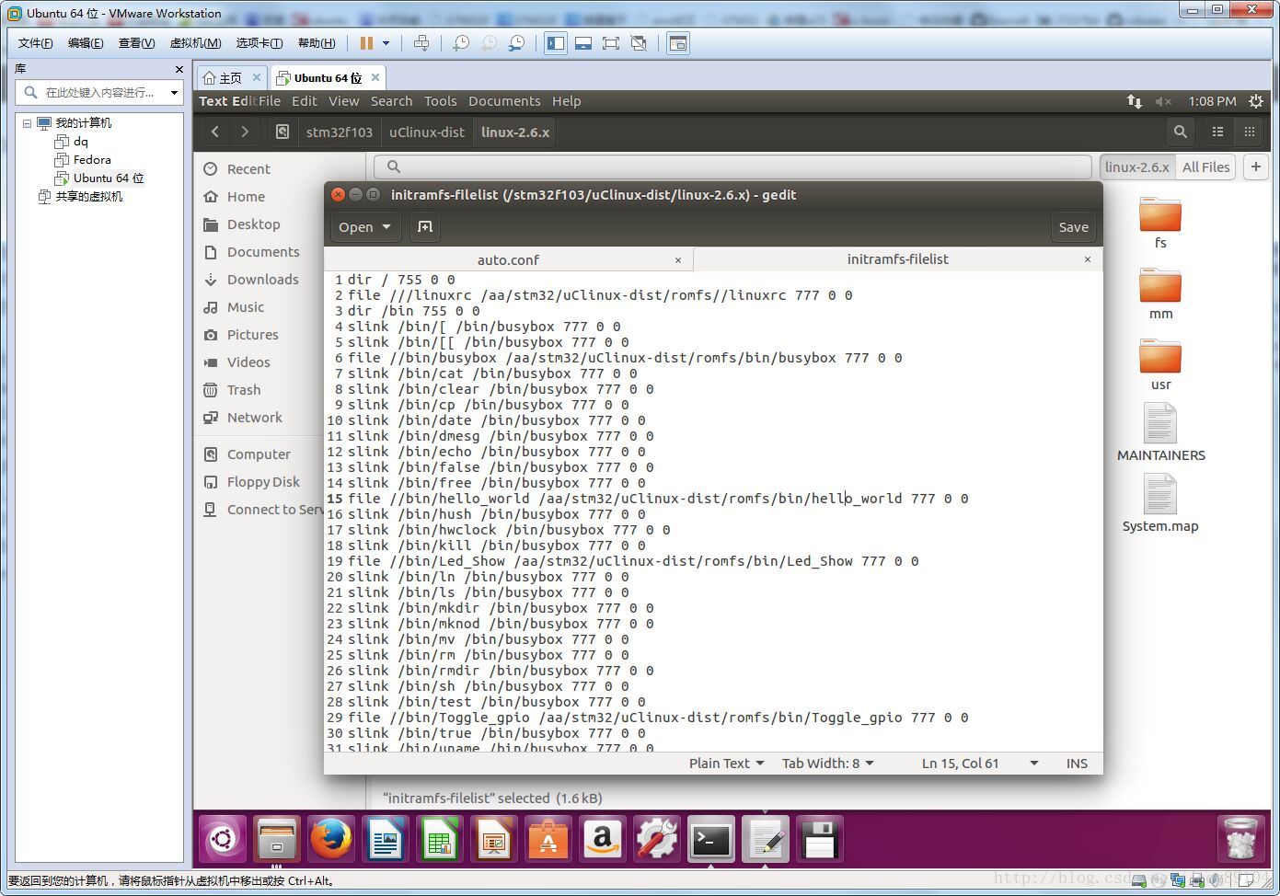Open the library search dropdown arrow
This screenshot has width=1280, height=896.
point(174,92)
